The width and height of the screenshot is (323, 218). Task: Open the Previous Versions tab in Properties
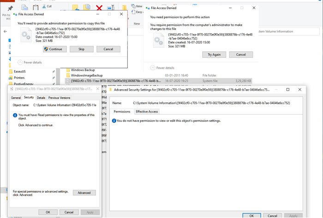[x=60, y=98]
